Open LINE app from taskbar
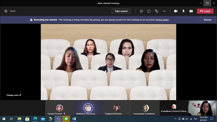 (x=66, y=119)
